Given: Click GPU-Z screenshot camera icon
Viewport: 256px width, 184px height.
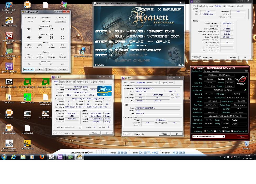Looking at the screenshot, I should [x=246, y=71].
